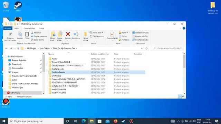Open the Abrir dropdown in ribbon

tap(123, 33)
